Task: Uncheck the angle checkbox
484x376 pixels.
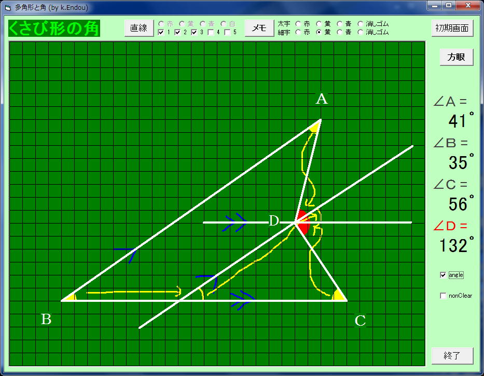Action: (x=443, y=275)
